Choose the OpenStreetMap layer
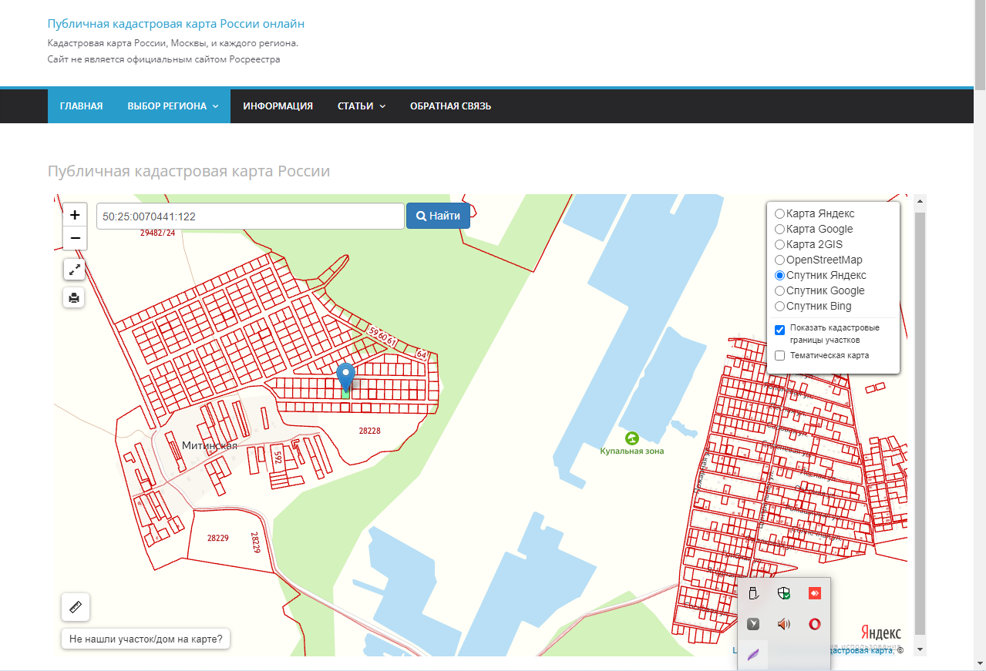The width and height of the screenshot is (986, 671). (780, 260)
